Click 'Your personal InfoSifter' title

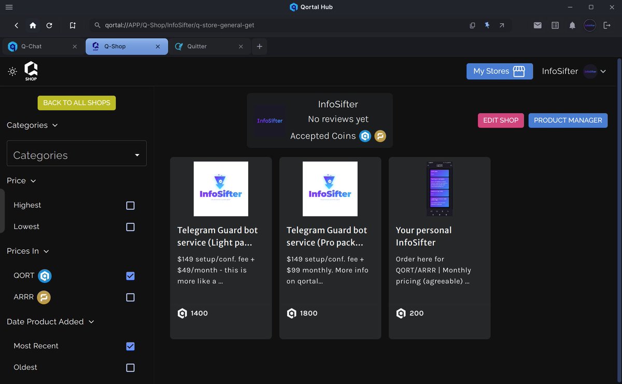(424, 236)
